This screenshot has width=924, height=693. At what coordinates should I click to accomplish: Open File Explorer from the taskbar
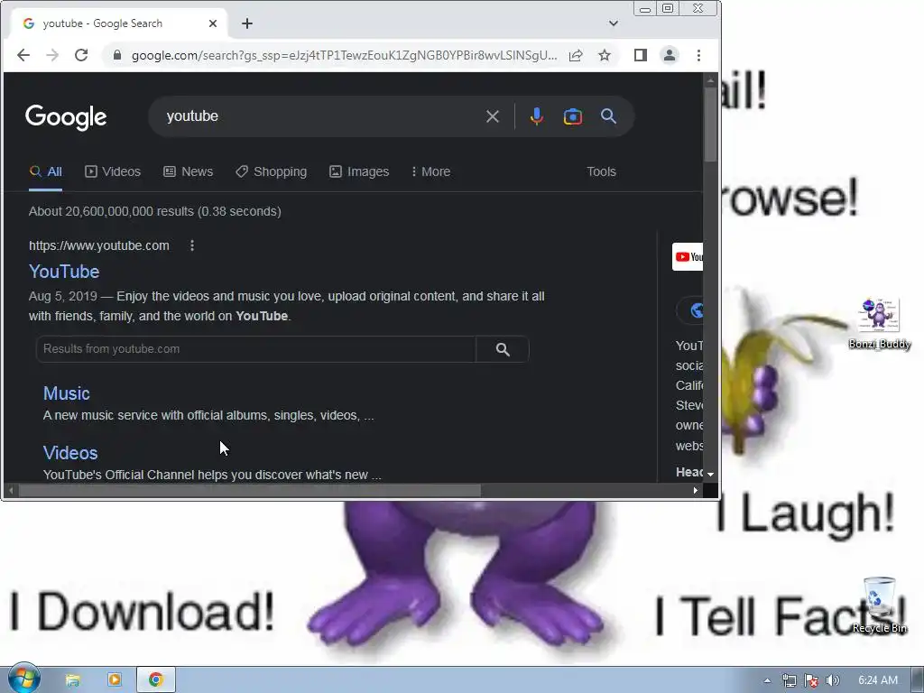click(x=72, y=680)
